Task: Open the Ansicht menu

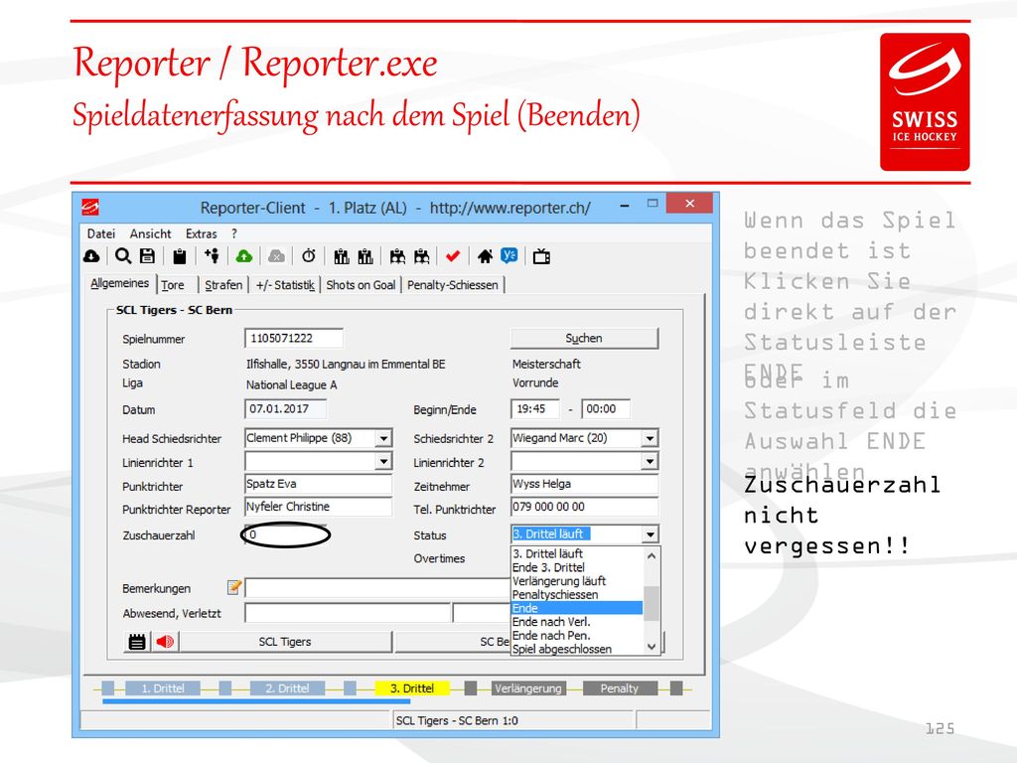Action: pyautogui.click(x=151, y=233)
